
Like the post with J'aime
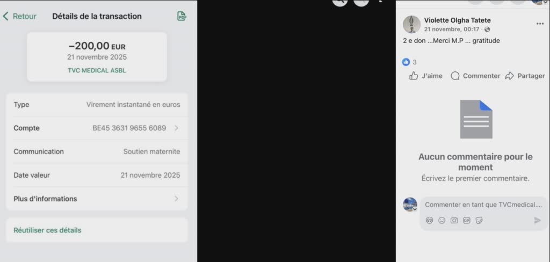[x=426, y=76]
